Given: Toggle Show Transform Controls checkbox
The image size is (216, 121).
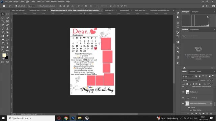Looking at the screenshot, I should point(38,6).
